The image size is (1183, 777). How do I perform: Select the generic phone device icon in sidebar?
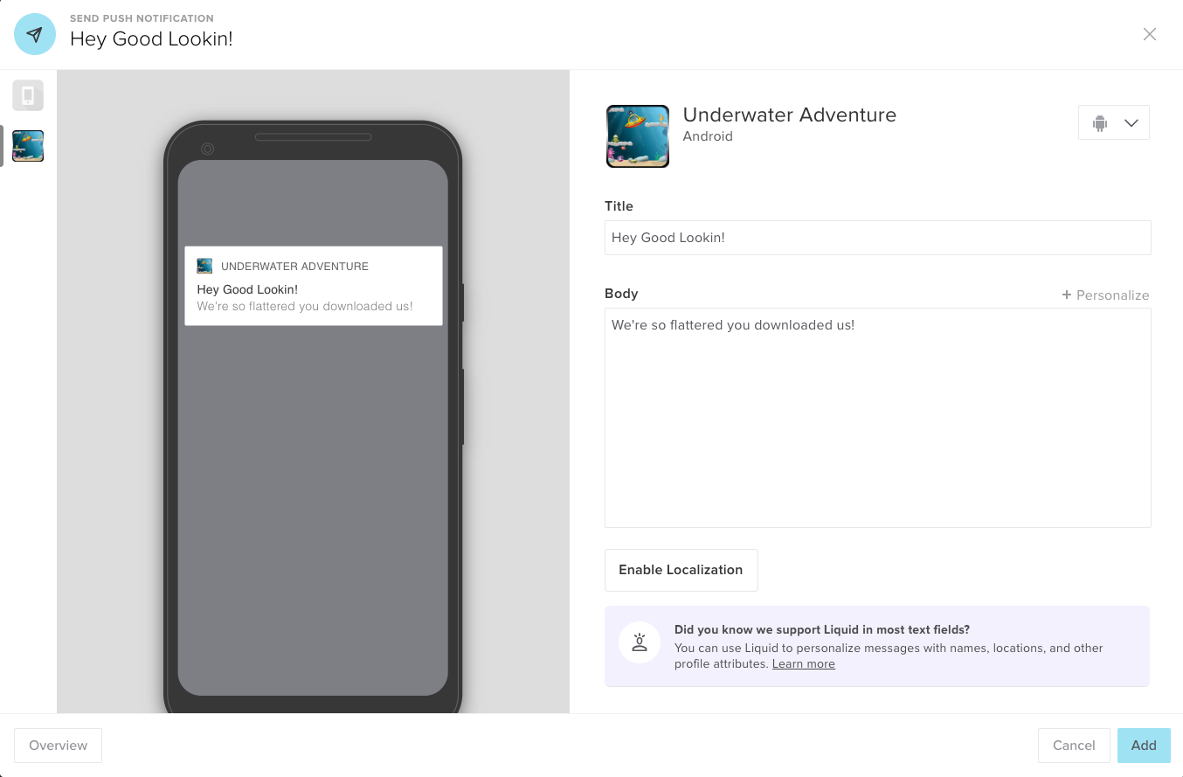pyautogui.click(x=28, y=95)
